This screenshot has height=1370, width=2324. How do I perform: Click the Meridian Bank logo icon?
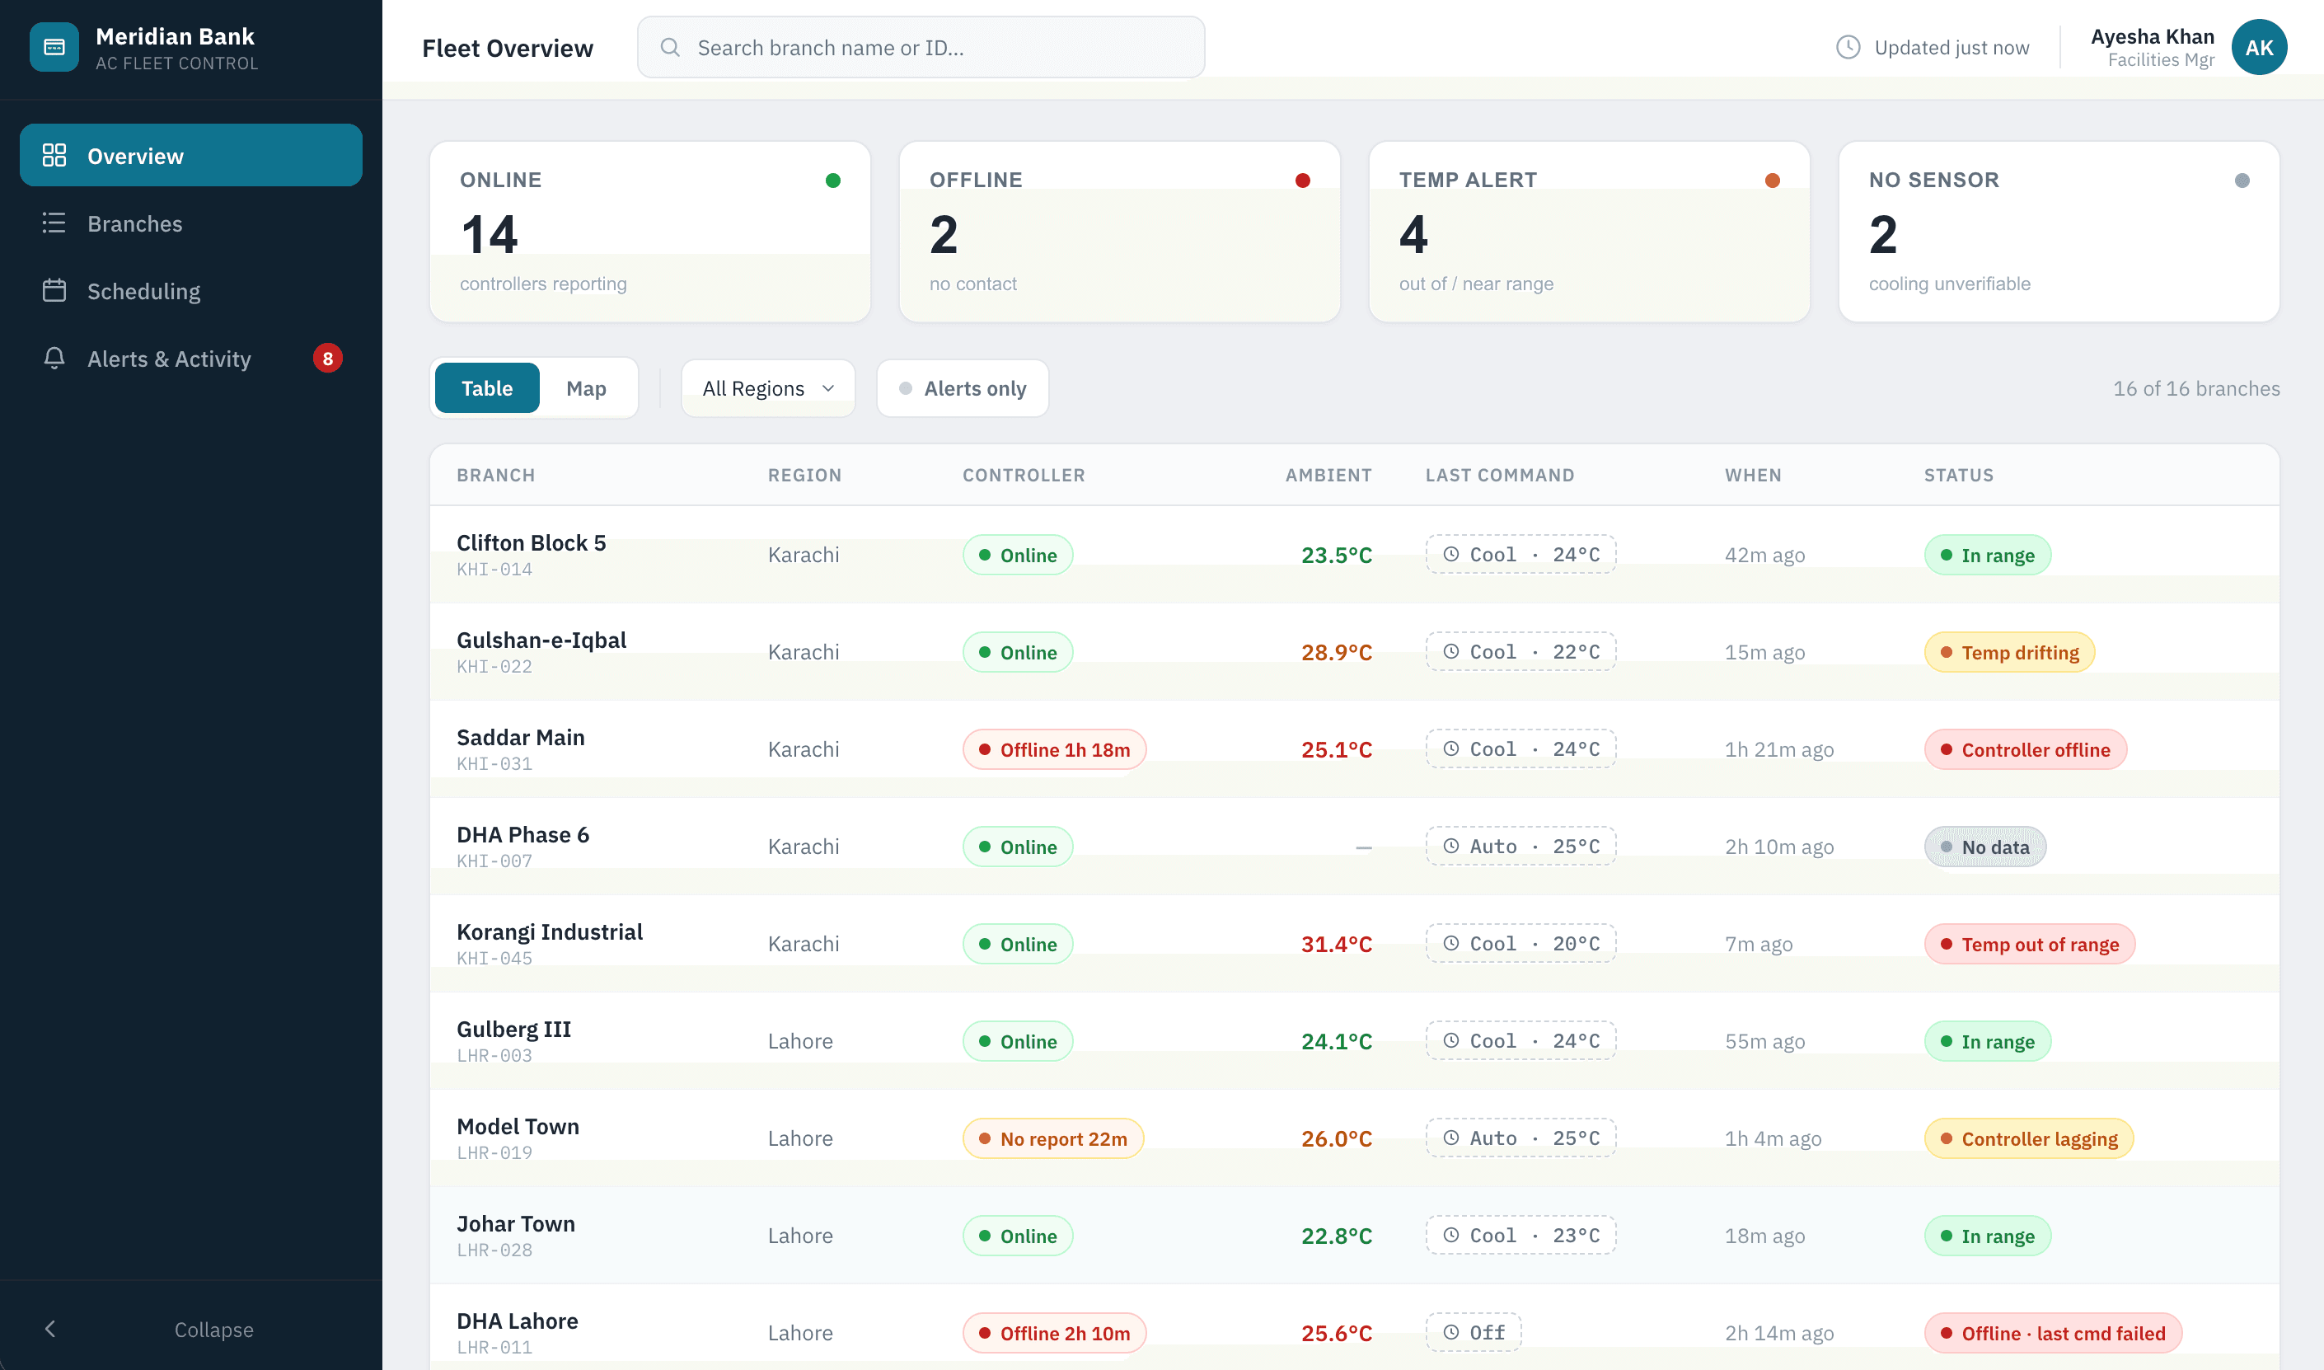tap(54, 47)
